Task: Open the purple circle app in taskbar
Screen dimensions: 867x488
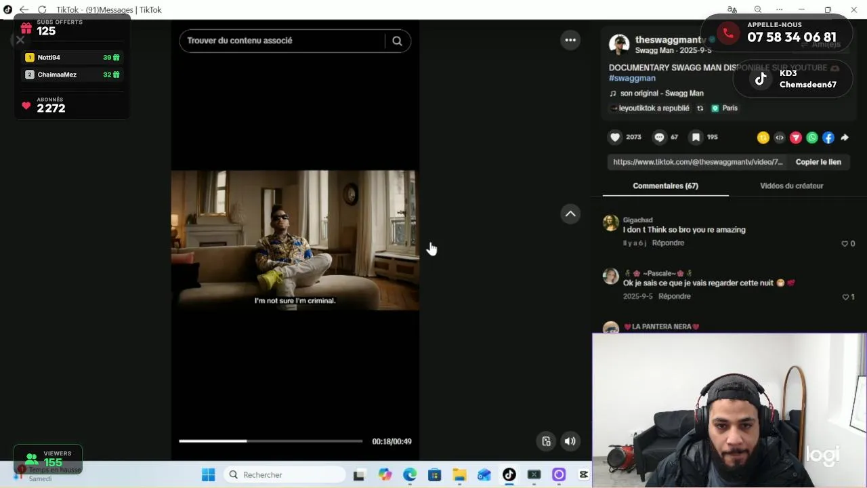Action: (x=559, y=474)
